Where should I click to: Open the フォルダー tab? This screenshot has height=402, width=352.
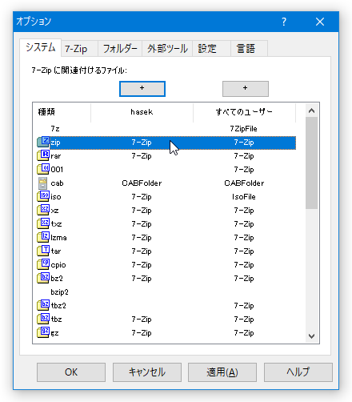tap(120, 49)
